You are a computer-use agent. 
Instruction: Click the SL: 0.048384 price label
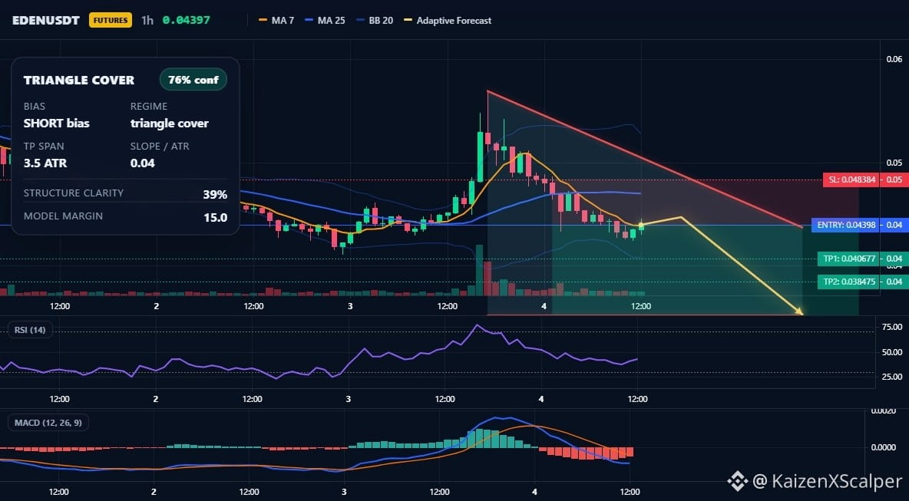[852, 180]
